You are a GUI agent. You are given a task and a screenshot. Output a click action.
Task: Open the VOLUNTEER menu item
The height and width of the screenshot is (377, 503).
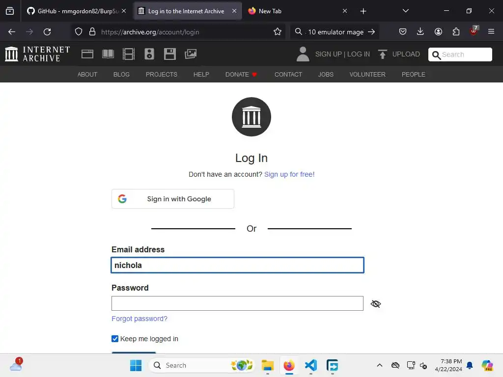tap(367, 75)
